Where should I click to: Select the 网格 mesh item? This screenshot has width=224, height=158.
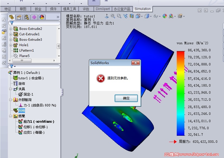pyautogui.click(x=22, y=110)
